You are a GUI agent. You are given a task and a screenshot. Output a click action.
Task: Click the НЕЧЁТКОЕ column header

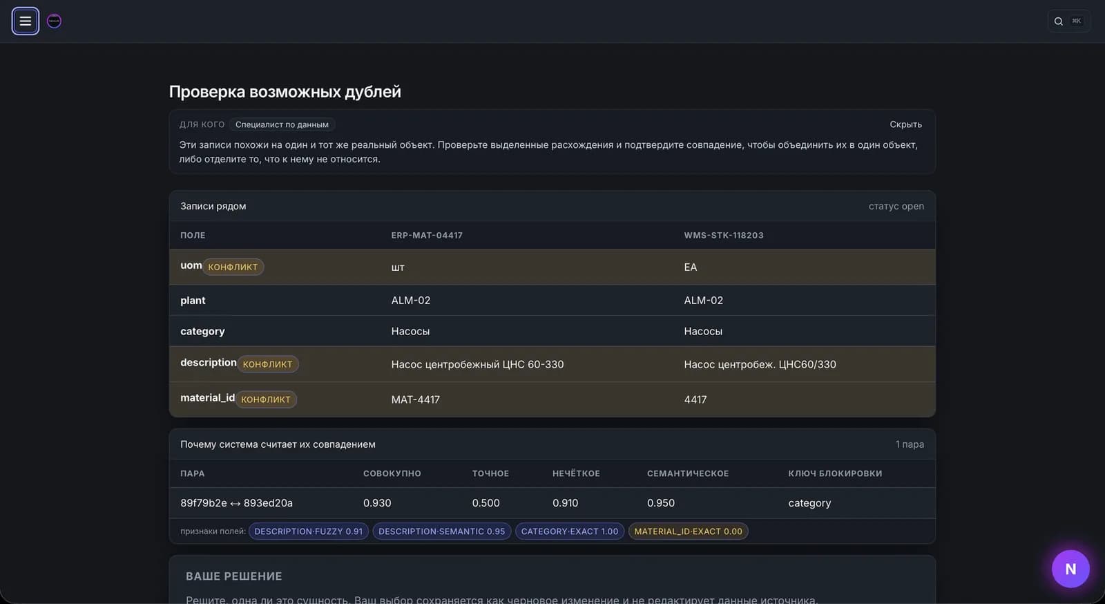point(576,473)
